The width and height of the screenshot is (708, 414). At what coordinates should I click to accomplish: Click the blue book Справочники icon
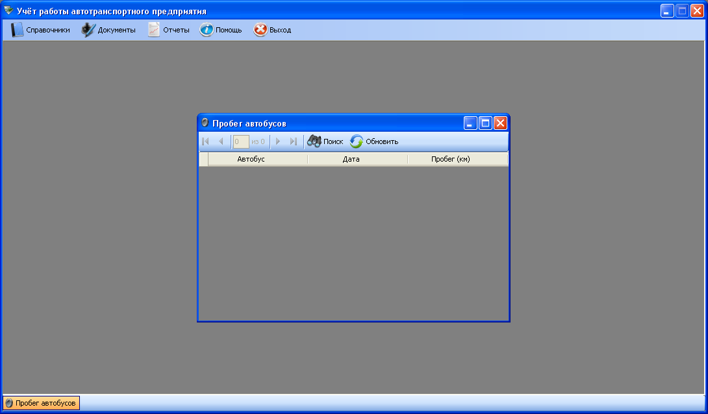(17, 30)
